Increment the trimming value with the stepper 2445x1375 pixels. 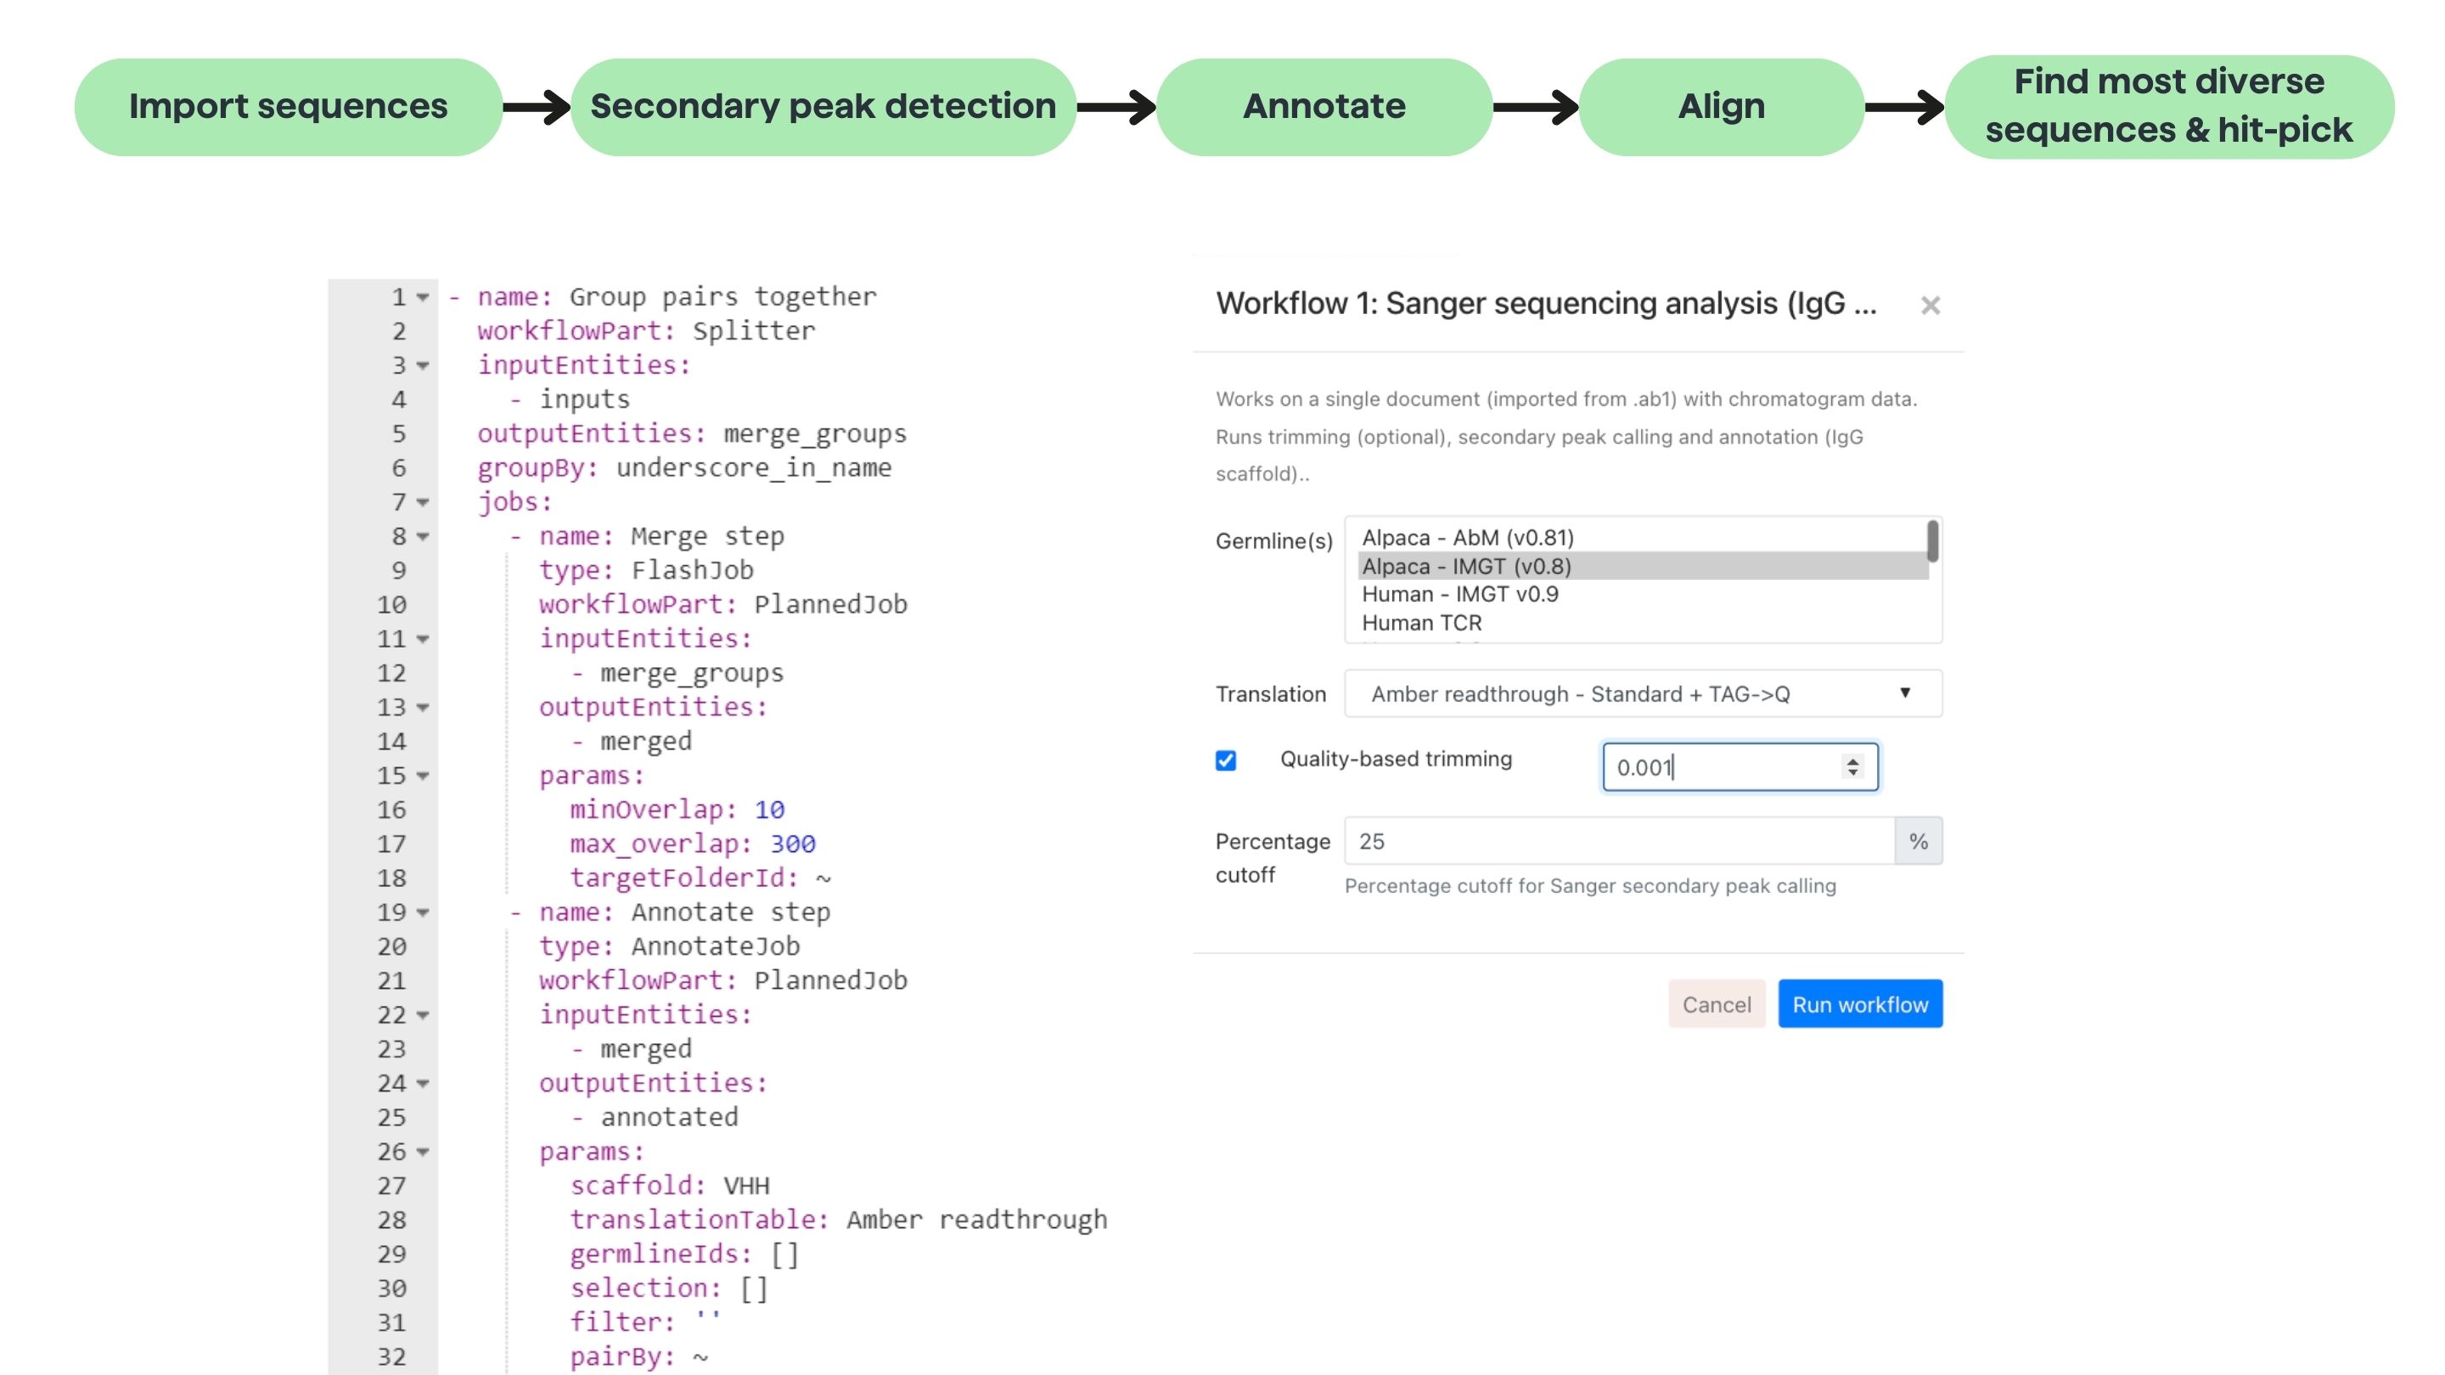[x=1851, y=760]
